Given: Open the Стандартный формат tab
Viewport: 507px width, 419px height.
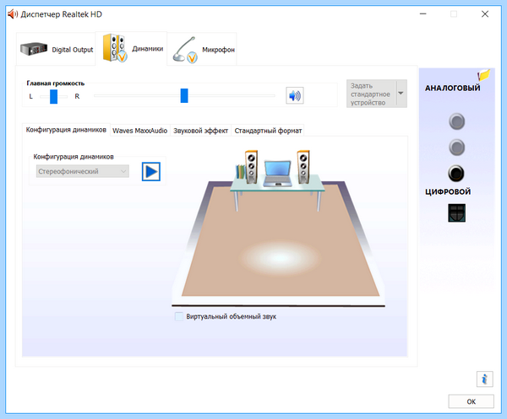Looking at the screenshot, I should point(268,131).
